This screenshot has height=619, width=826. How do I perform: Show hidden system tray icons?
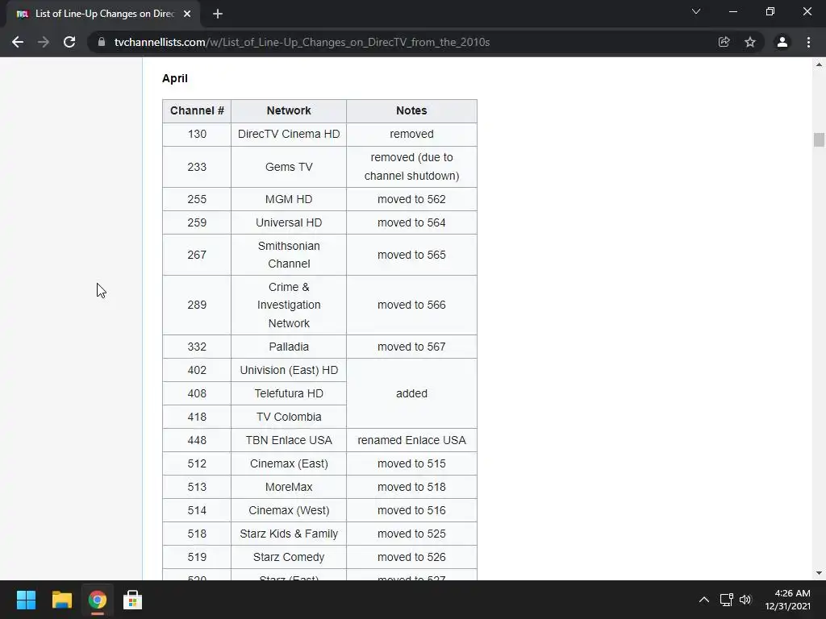[703, 600]
